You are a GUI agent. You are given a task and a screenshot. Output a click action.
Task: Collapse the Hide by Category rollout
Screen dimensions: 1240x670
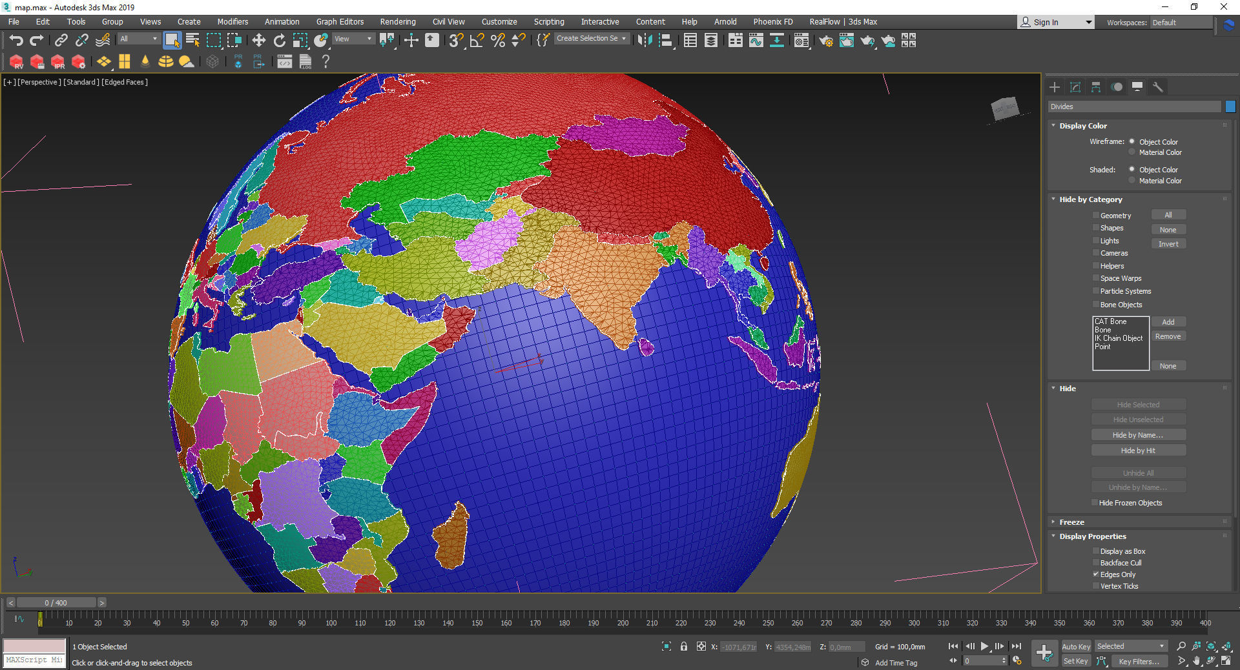pyautogui.click(x=1090, y=199)
